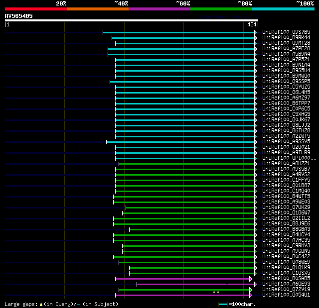Viewport: 319px width, 308px height.
Task: Click the UniRef100_A7HC35 label
Action: pyautogui.click(x=286, y=240)
